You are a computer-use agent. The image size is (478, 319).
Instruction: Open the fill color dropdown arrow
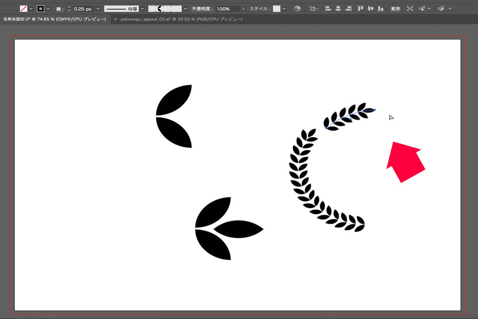pos(31,8)
